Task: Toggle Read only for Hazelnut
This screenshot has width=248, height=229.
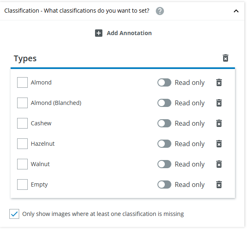Action: 164,144
